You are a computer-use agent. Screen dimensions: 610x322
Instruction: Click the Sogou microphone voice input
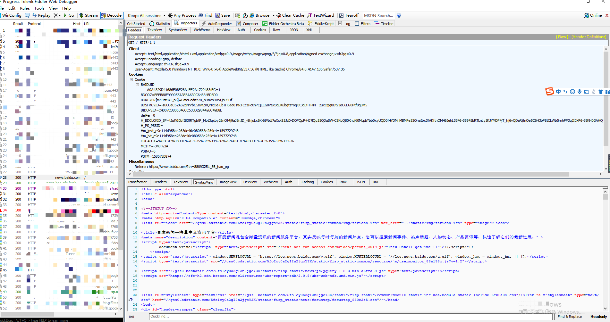click(580, 92)
